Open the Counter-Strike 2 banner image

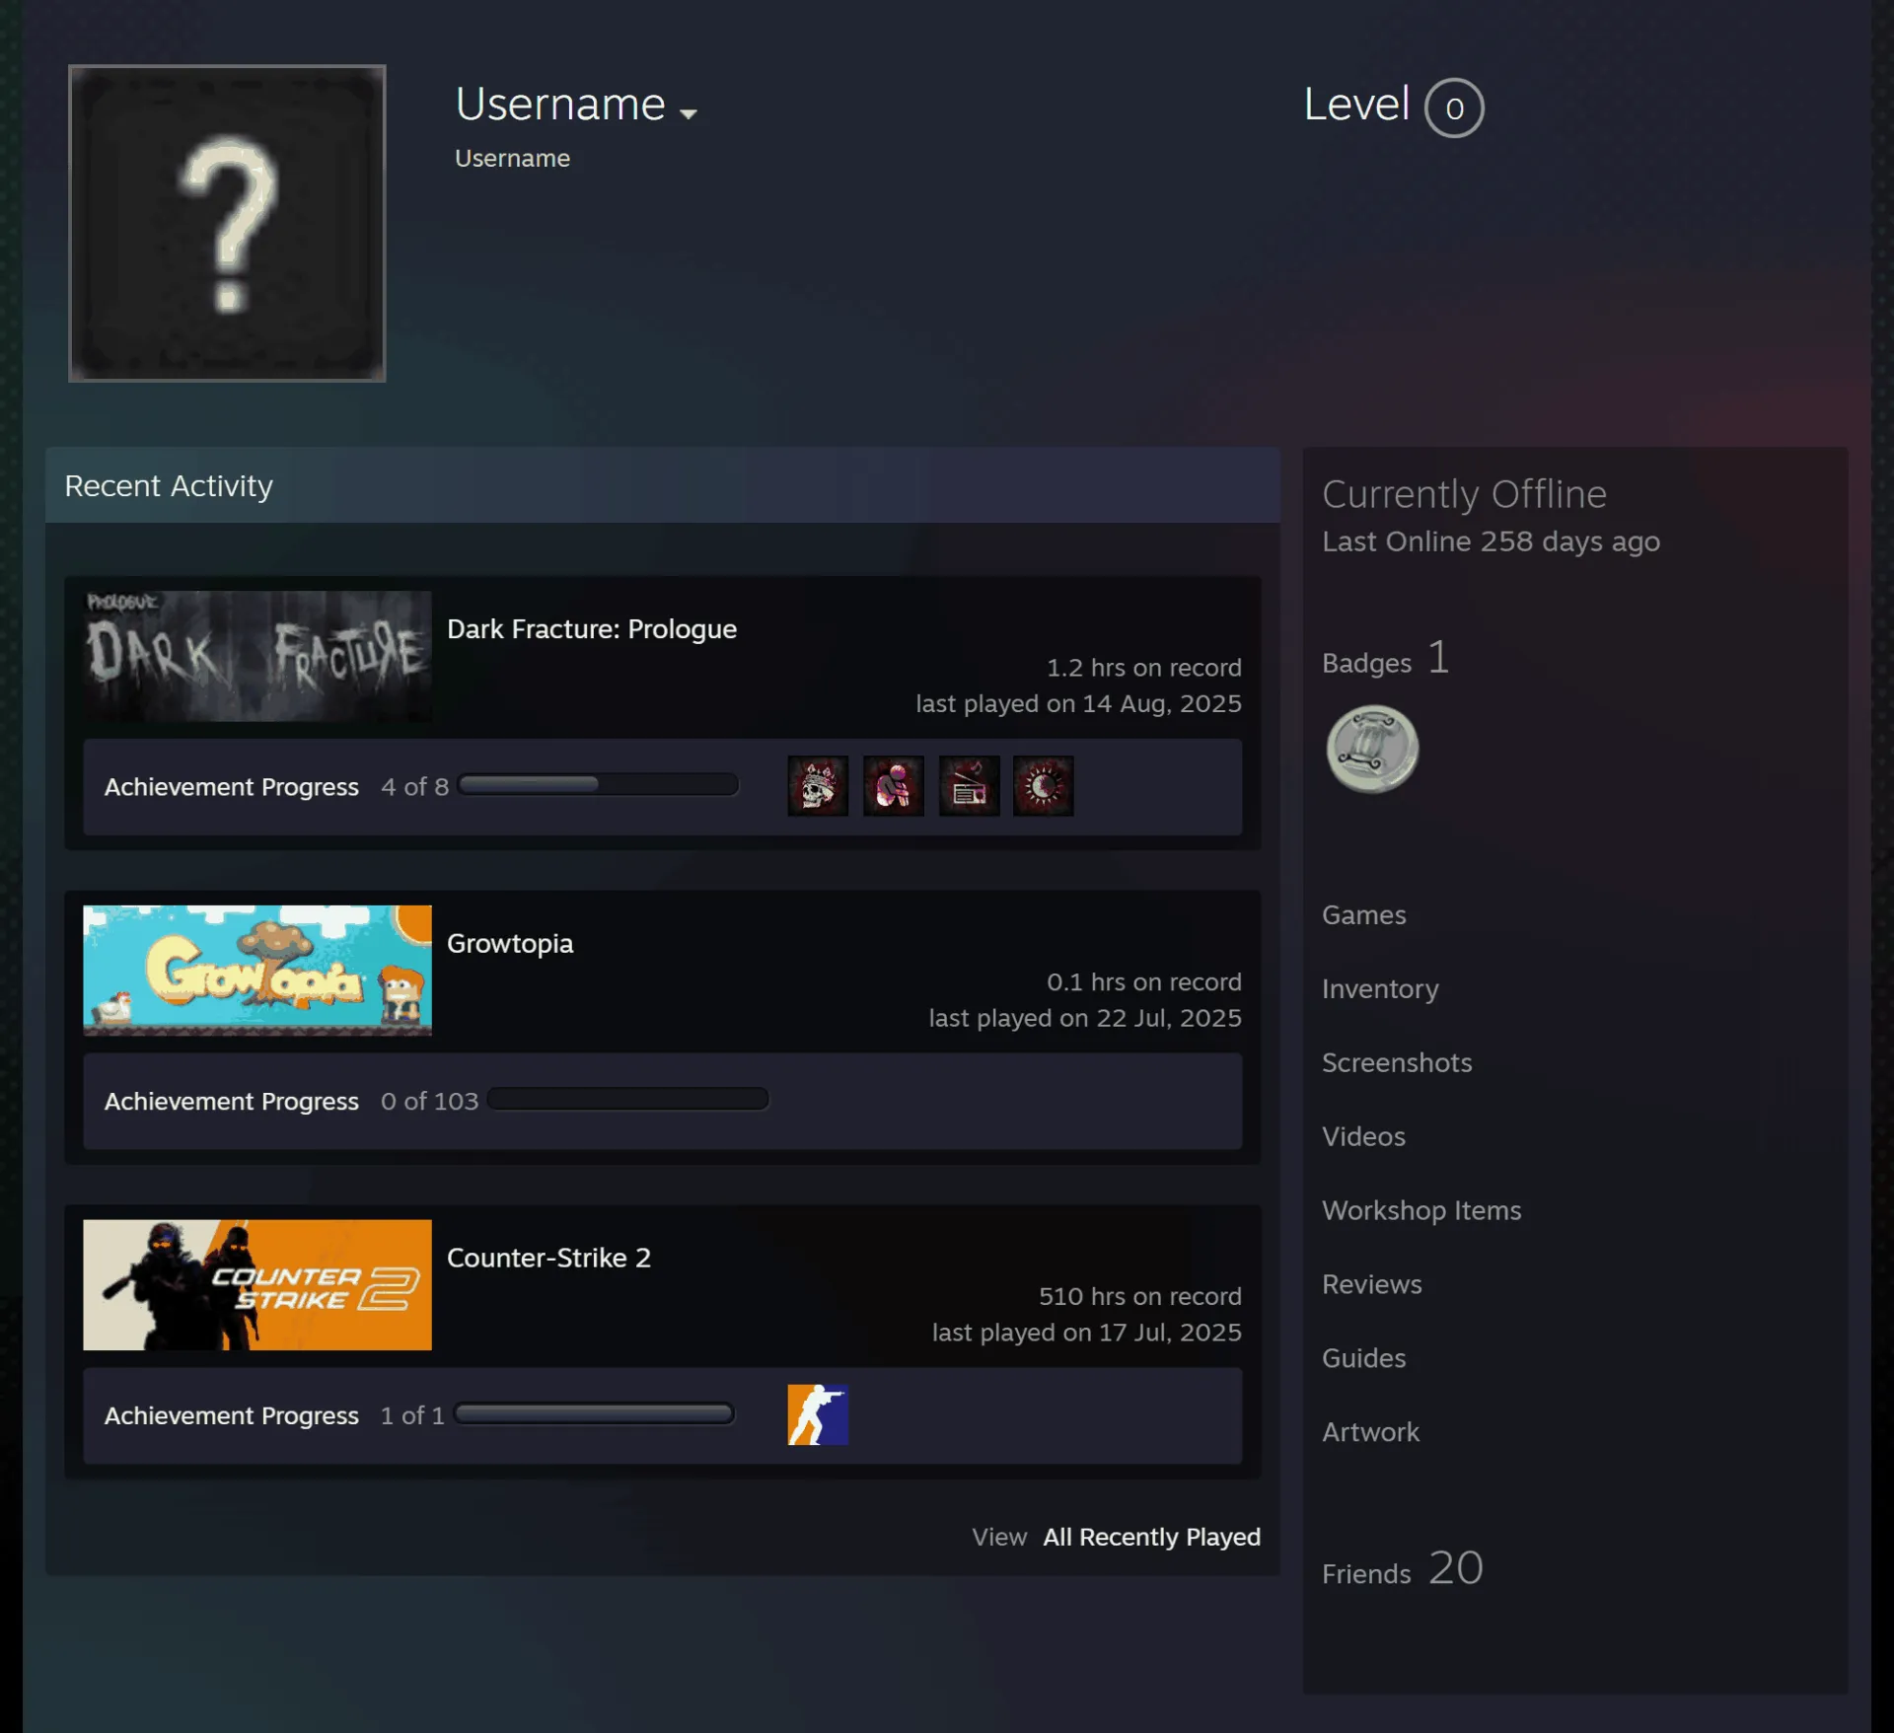[x=256, y=1284]
